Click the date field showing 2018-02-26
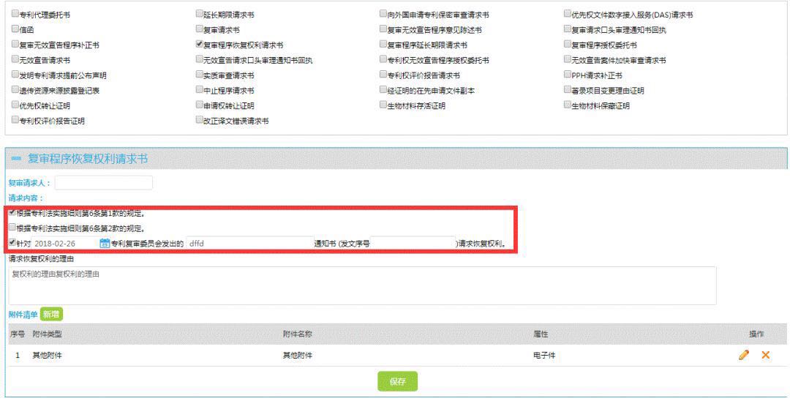This screenshot has height=401, width=790. click(x=65, y=244)
